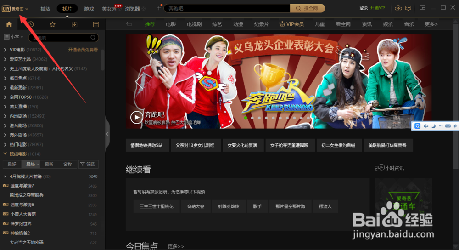Open the 综艺 channel

tap(217, 24)
